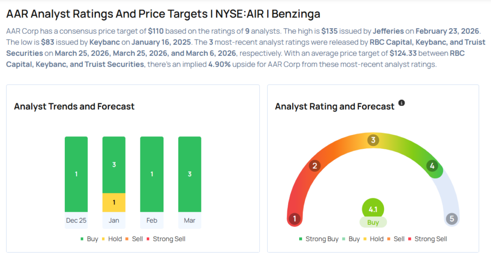491x253 pixels.
Task: Click gauge marker number 5
Action: click(x=451, y=219)
